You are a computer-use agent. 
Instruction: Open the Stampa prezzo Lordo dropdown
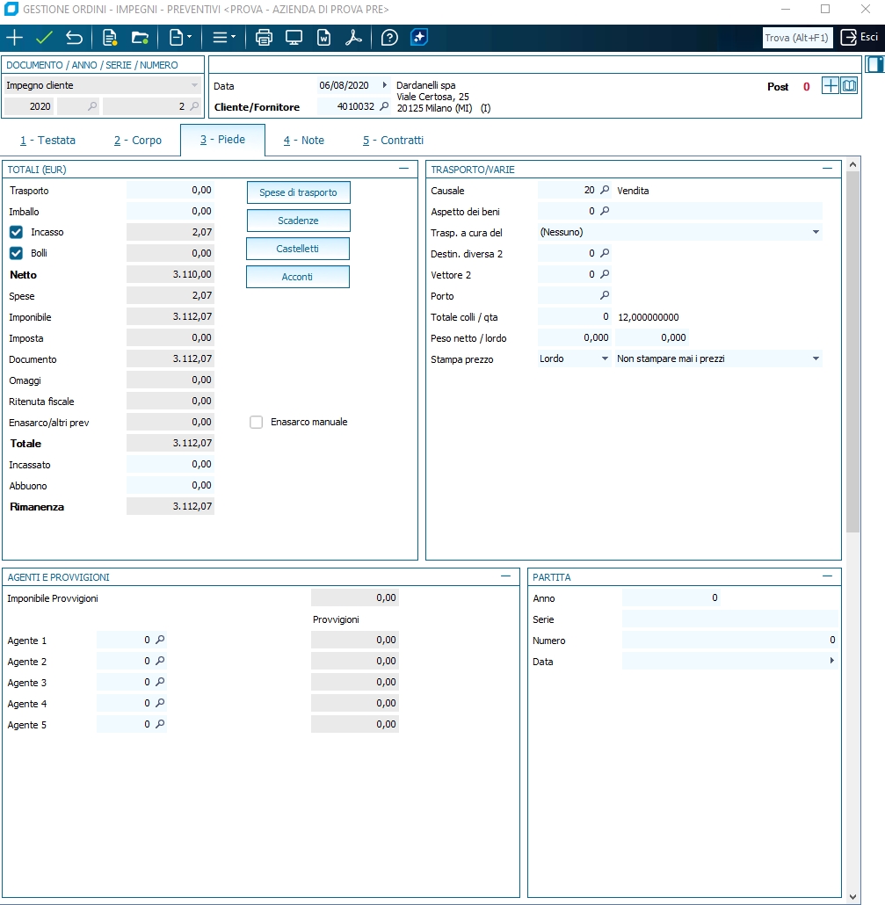(x=605, y=359)
